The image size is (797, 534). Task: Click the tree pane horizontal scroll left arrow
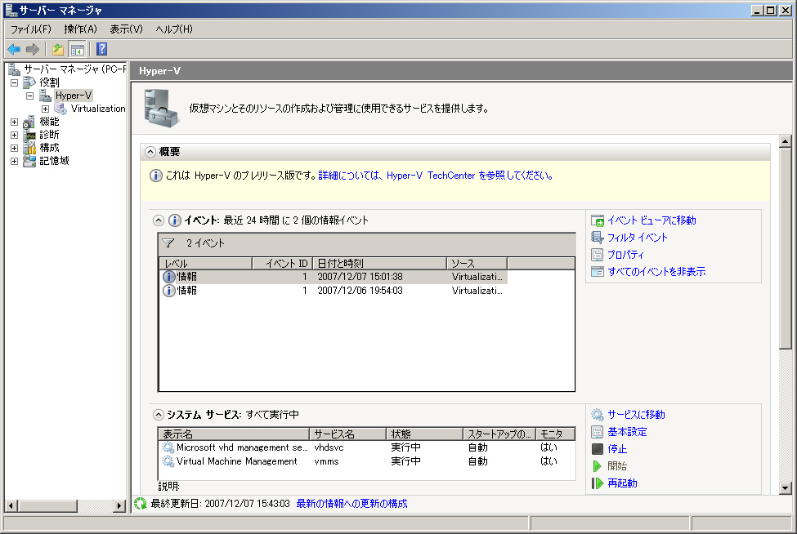(11, 505)
